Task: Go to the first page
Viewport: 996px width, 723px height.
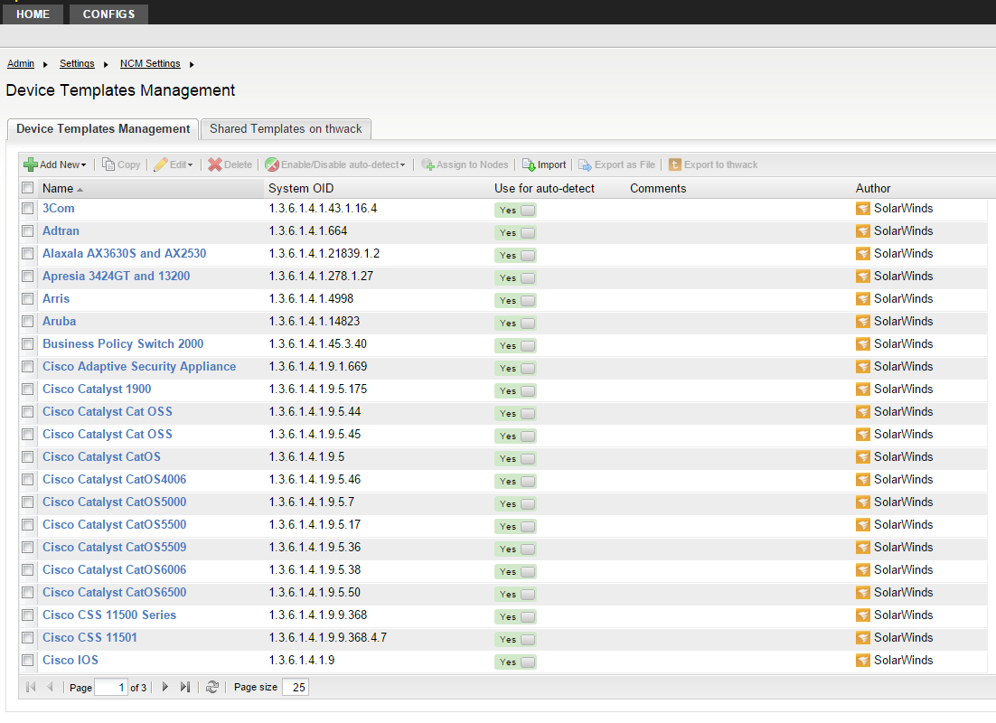Action: click(x=31, y=687)
